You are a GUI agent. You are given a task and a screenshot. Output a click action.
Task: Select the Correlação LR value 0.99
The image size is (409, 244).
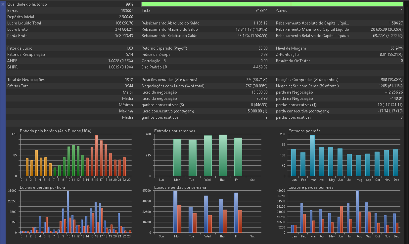pyautogui.click(x=264, y=61)
